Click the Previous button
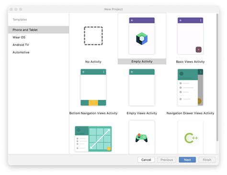227x175 pixels. point(167,160)
